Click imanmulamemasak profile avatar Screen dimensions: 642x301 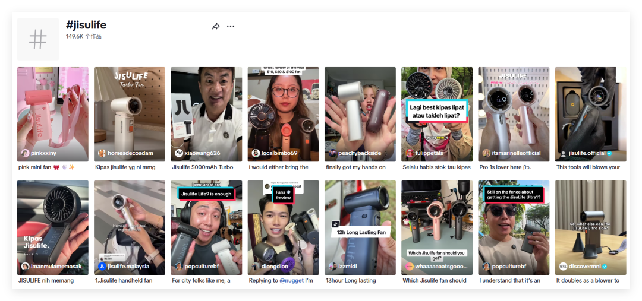coord(25,266)
